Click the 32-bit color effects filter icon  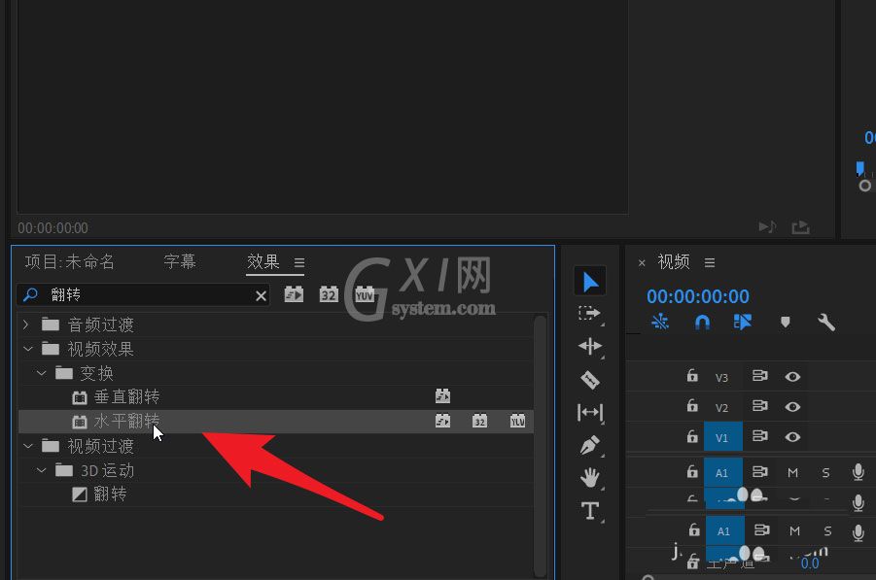[329, 294]
